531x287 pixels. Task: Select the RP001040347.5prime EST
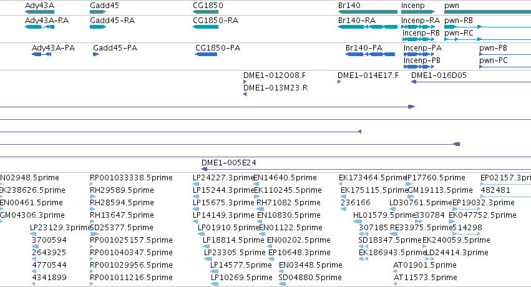pyautogui.click(x=132, y=253)
